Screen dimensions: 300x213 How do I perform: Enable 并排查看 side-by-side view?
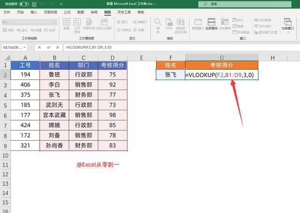262,20
